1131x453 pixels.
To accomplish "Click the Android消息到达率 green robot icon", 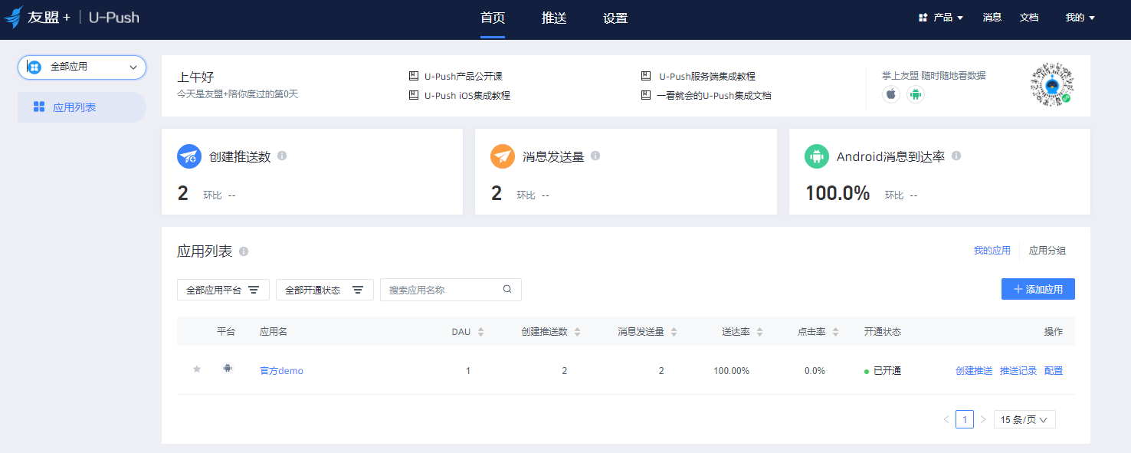I will pos(817,156).
